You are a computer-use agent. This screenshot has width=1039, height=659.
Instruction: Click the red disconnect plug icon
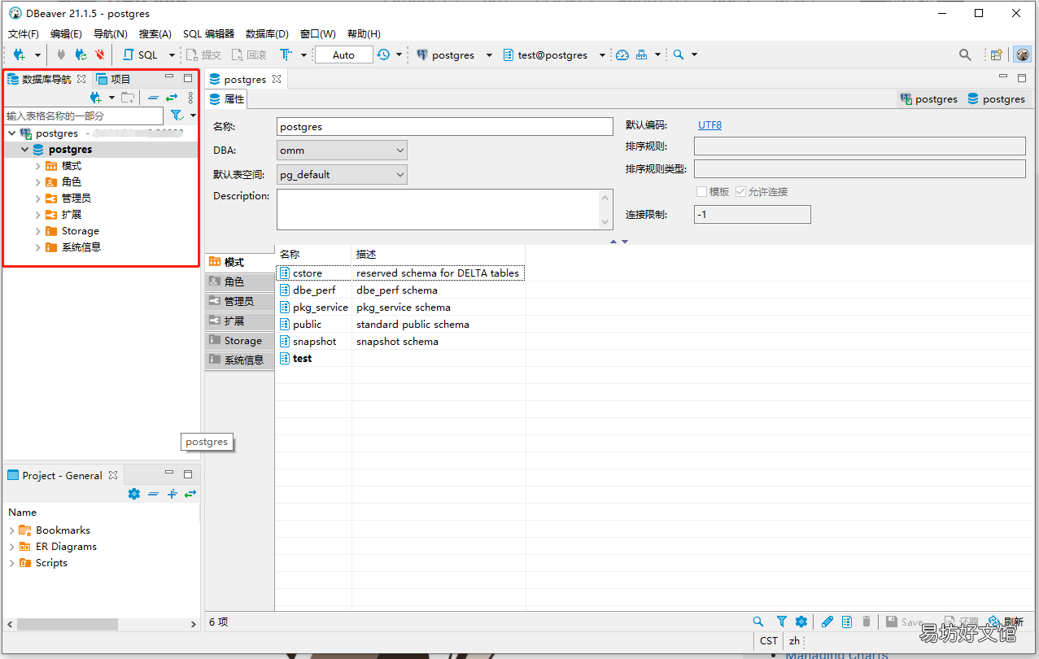(x=100, y=55)
